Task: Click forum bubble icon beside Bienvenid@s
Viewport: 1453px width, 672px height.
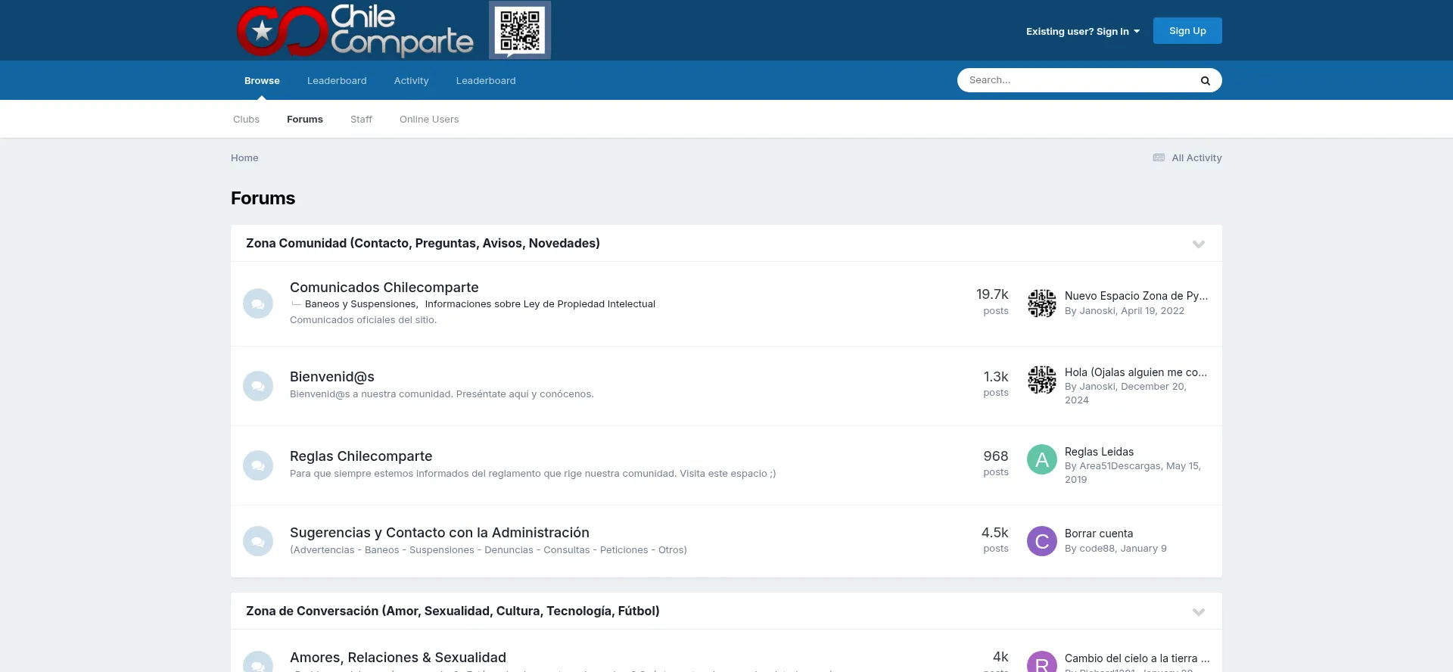Action: click(x=258, y=386)
